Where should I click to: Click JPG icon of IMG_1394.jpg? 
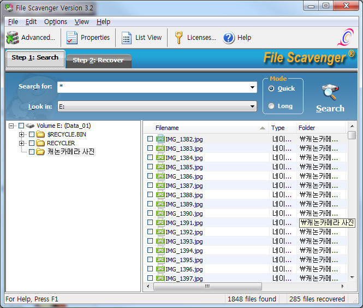click(x=160, y=250)
